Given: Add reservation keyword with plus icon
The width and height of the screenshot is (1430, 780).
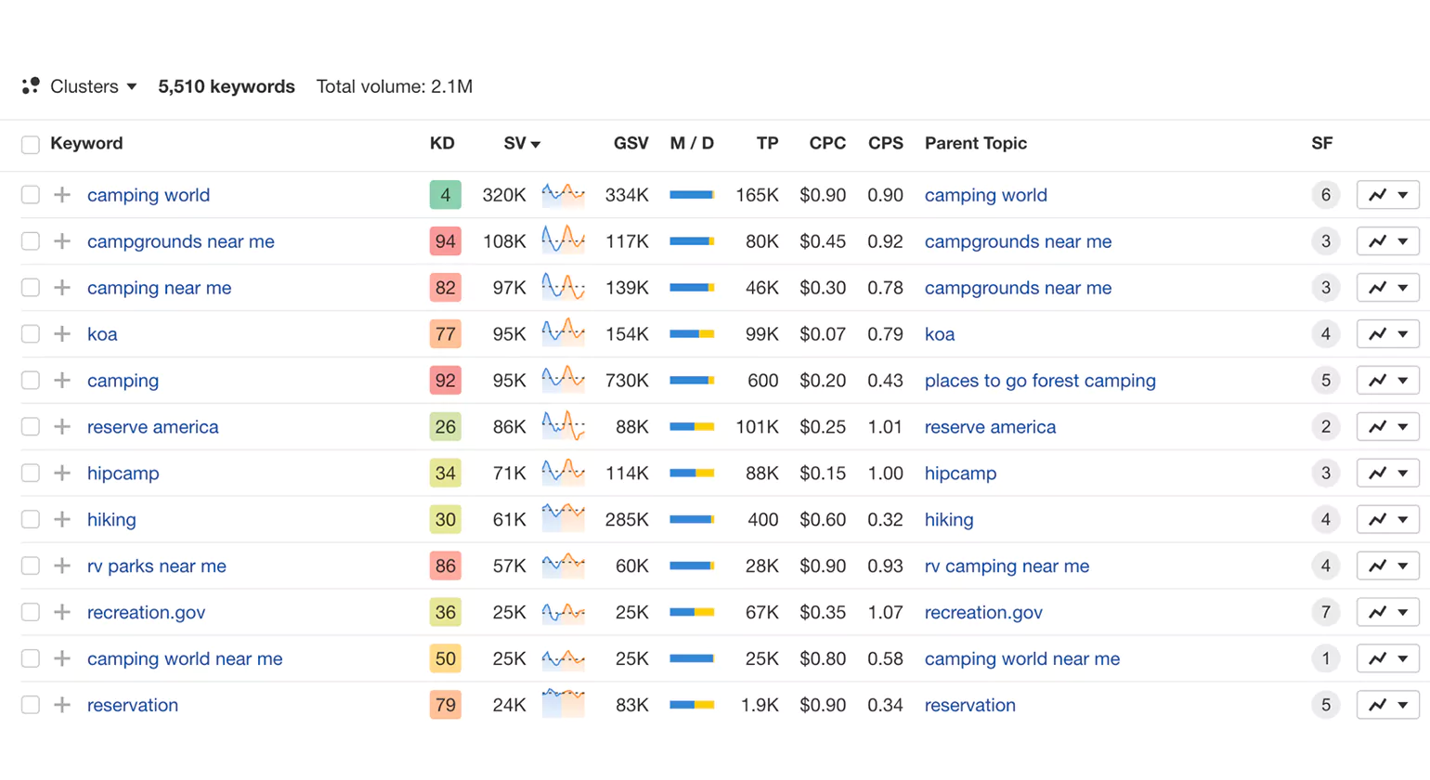Looking at the screenshot, I should (x=62, y=706).
